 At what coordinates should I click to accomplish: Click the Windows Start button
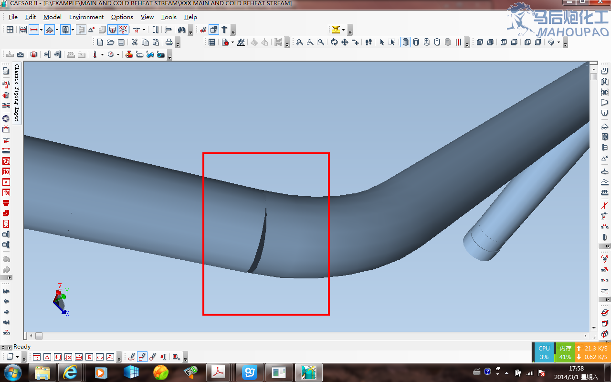[x=12, y=372]
